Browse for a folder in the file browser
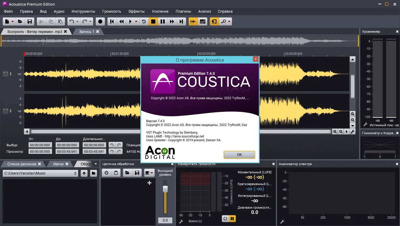The width and height of the screenshot is (400, 226). pos(94,173)
